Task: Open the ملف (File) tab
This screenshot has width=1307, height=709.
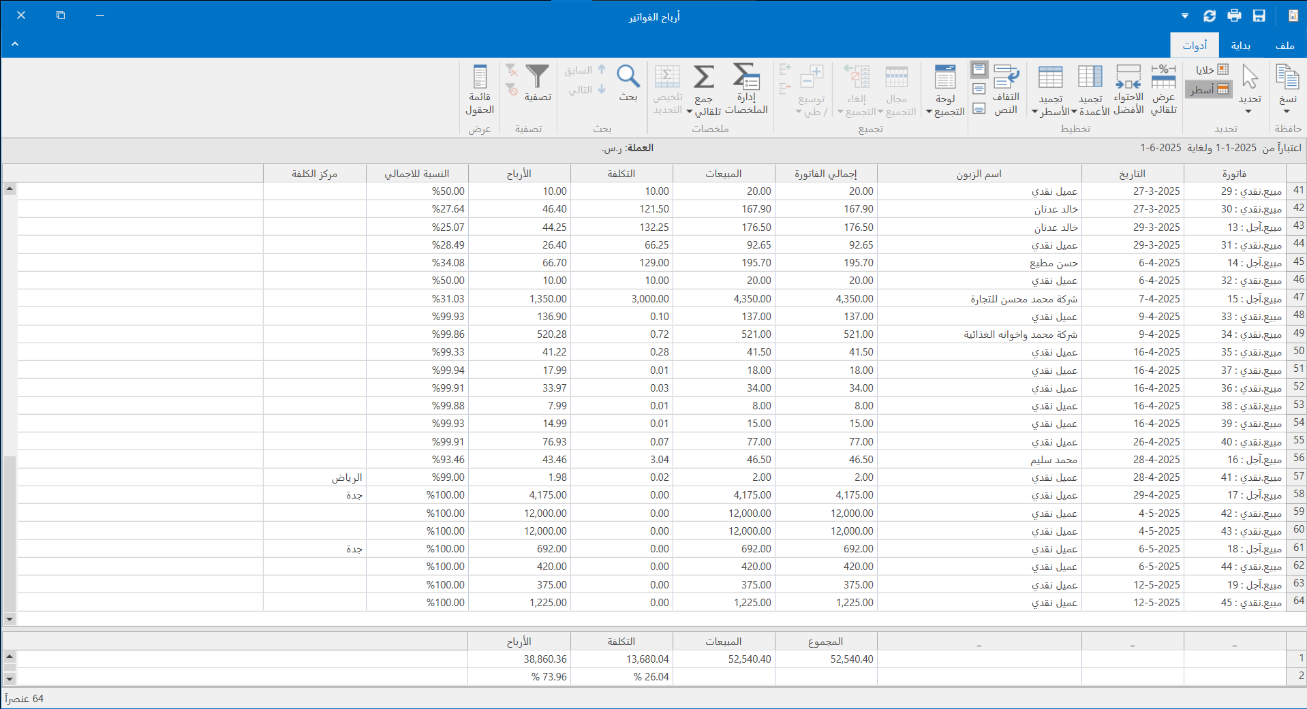Action: [x=1285, y=46]
